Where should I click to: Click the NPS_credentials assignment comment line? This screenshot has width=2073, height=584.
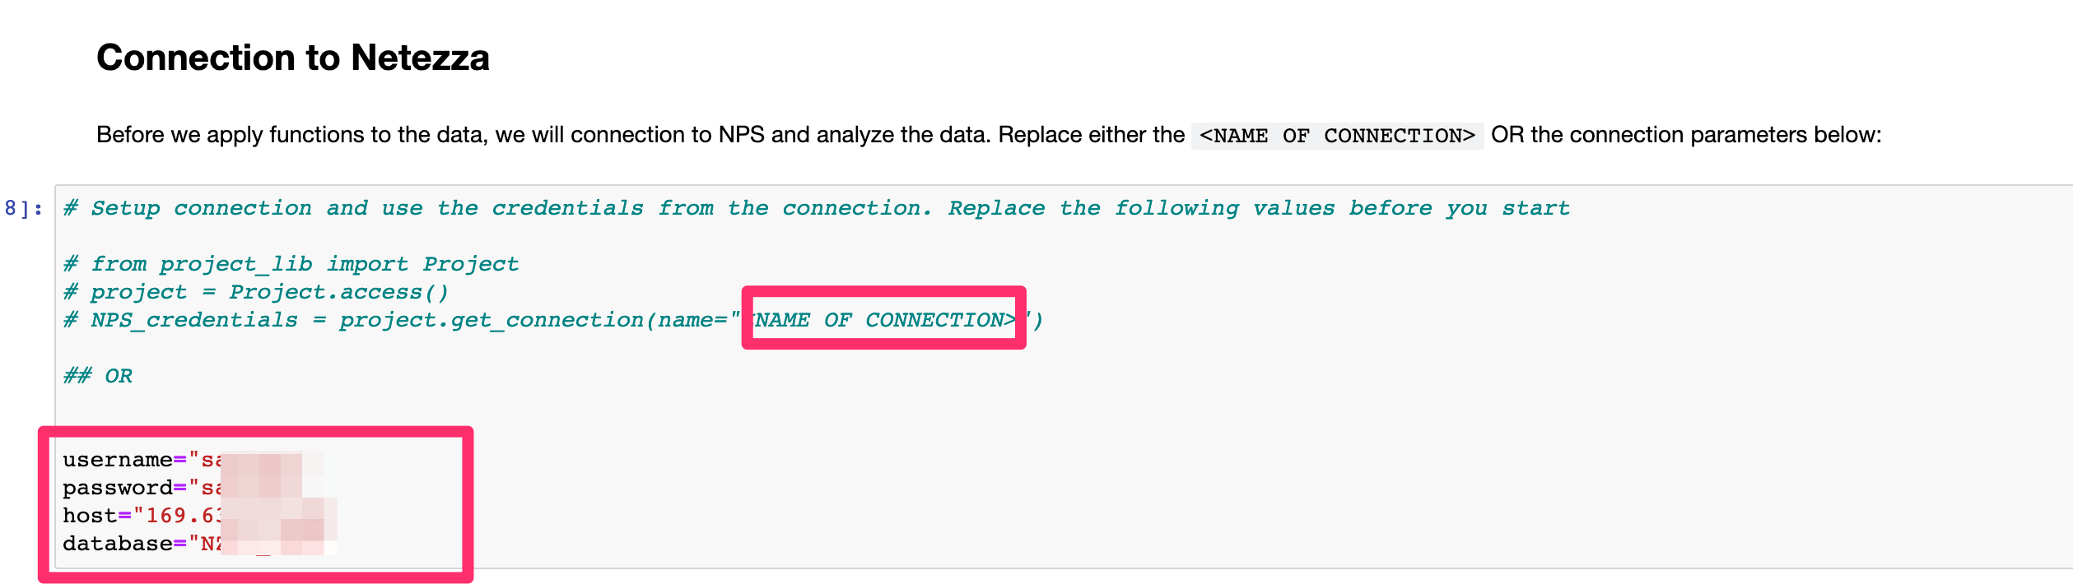(x=553, y=320)
